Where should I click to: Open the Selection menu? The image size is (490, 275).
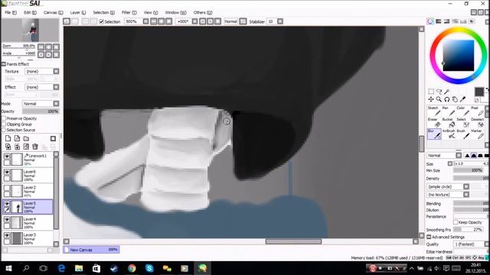[x=104, y=12]
